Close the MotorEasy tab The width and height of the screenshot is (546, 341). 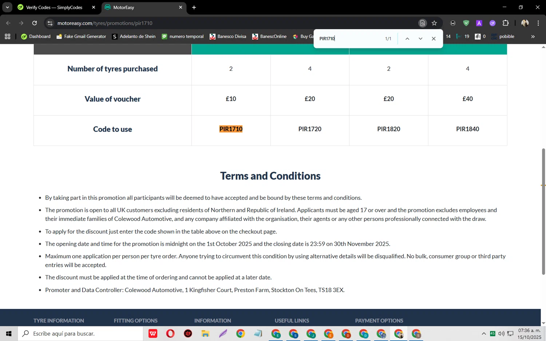(x=181, y=7)
